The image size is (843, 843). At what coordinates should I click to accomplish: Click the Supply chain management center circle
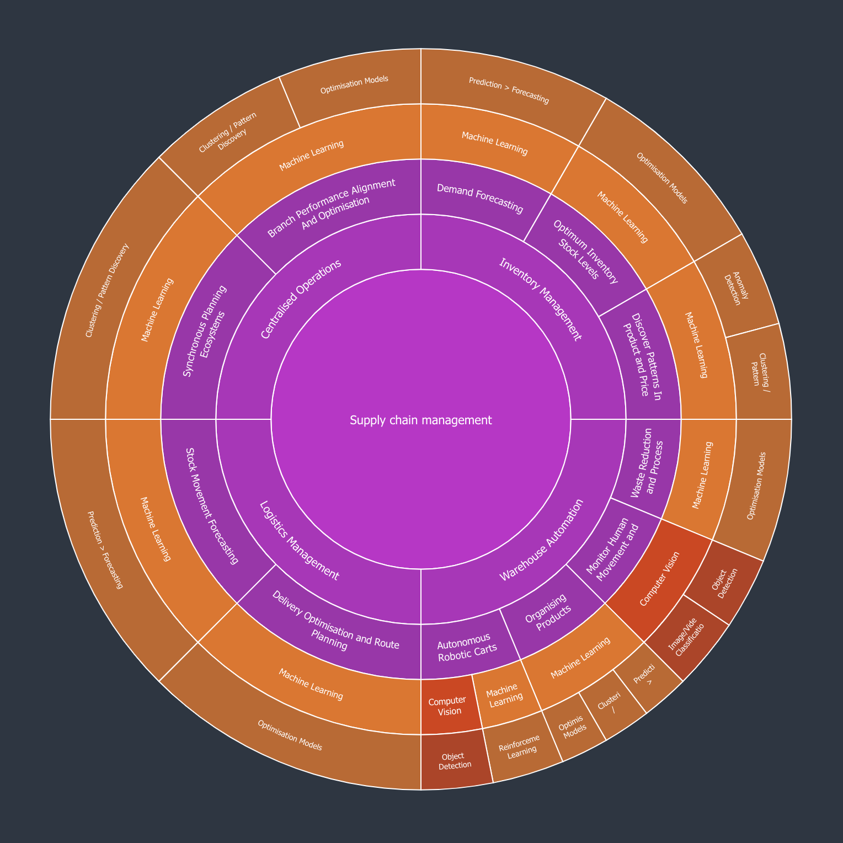pyautogui.click(x=421, y=419)
